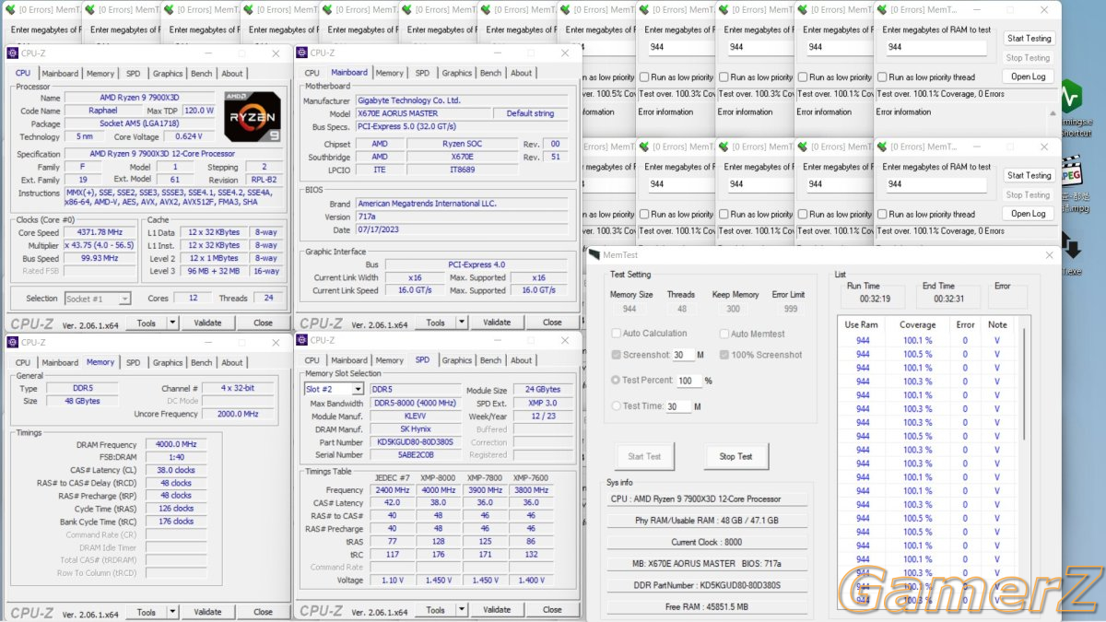This screenshot has height=622, width=1106.
Task: Click the CPU-Z title icon above the Processor panel
Action: (x=14, y=53)
